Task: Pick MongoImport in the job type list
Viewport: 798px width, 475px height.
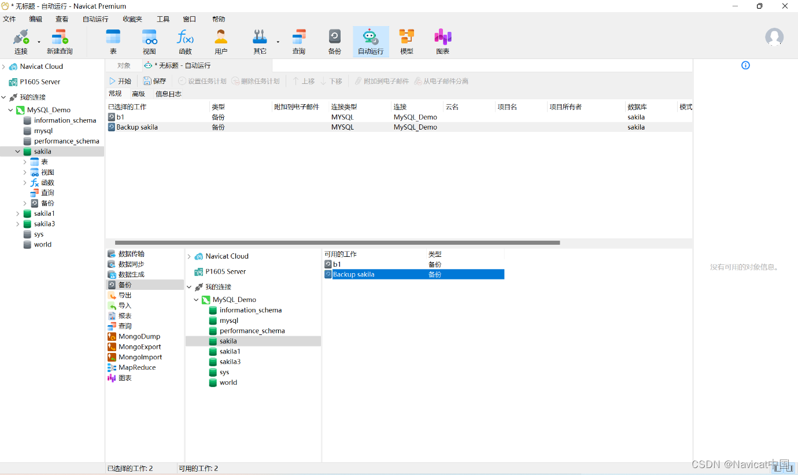Action: [x=141, y=358]
